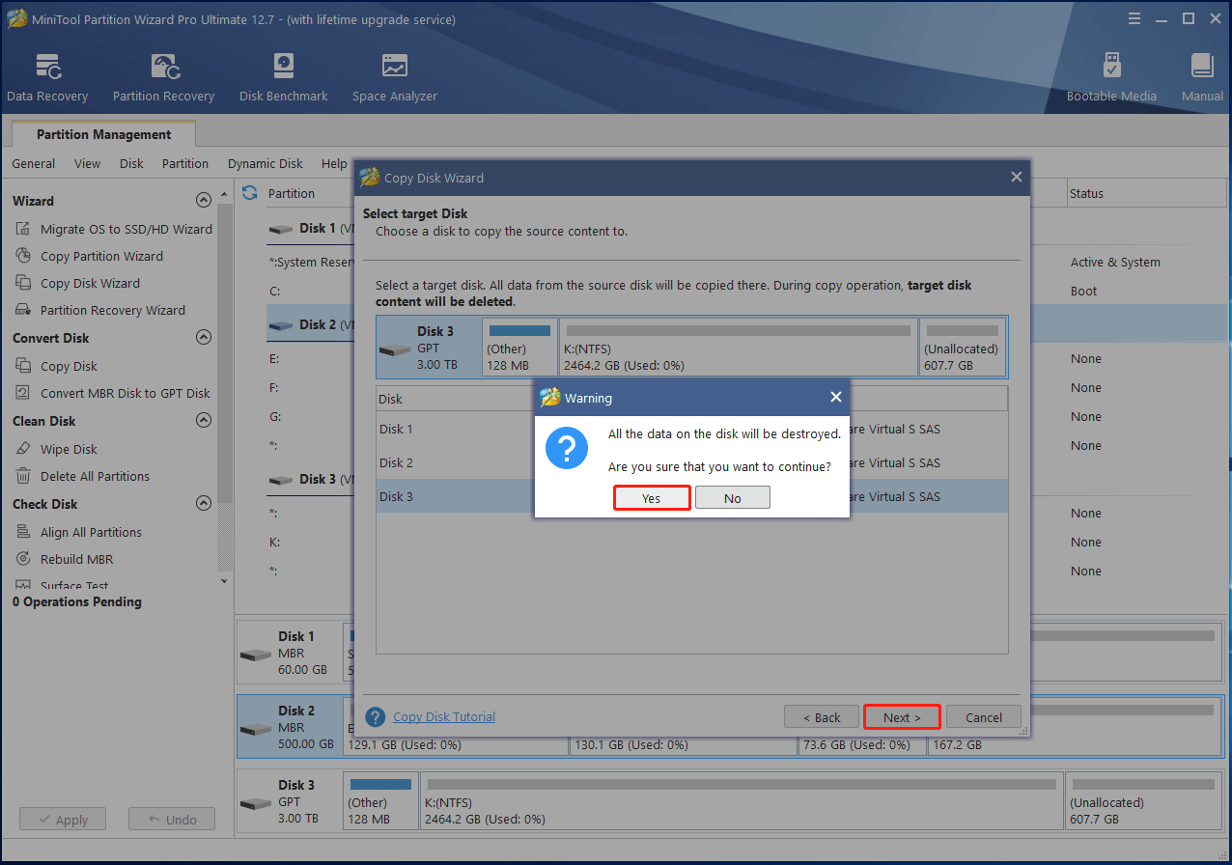Click the Status column header

click(x=1146, y=193)
